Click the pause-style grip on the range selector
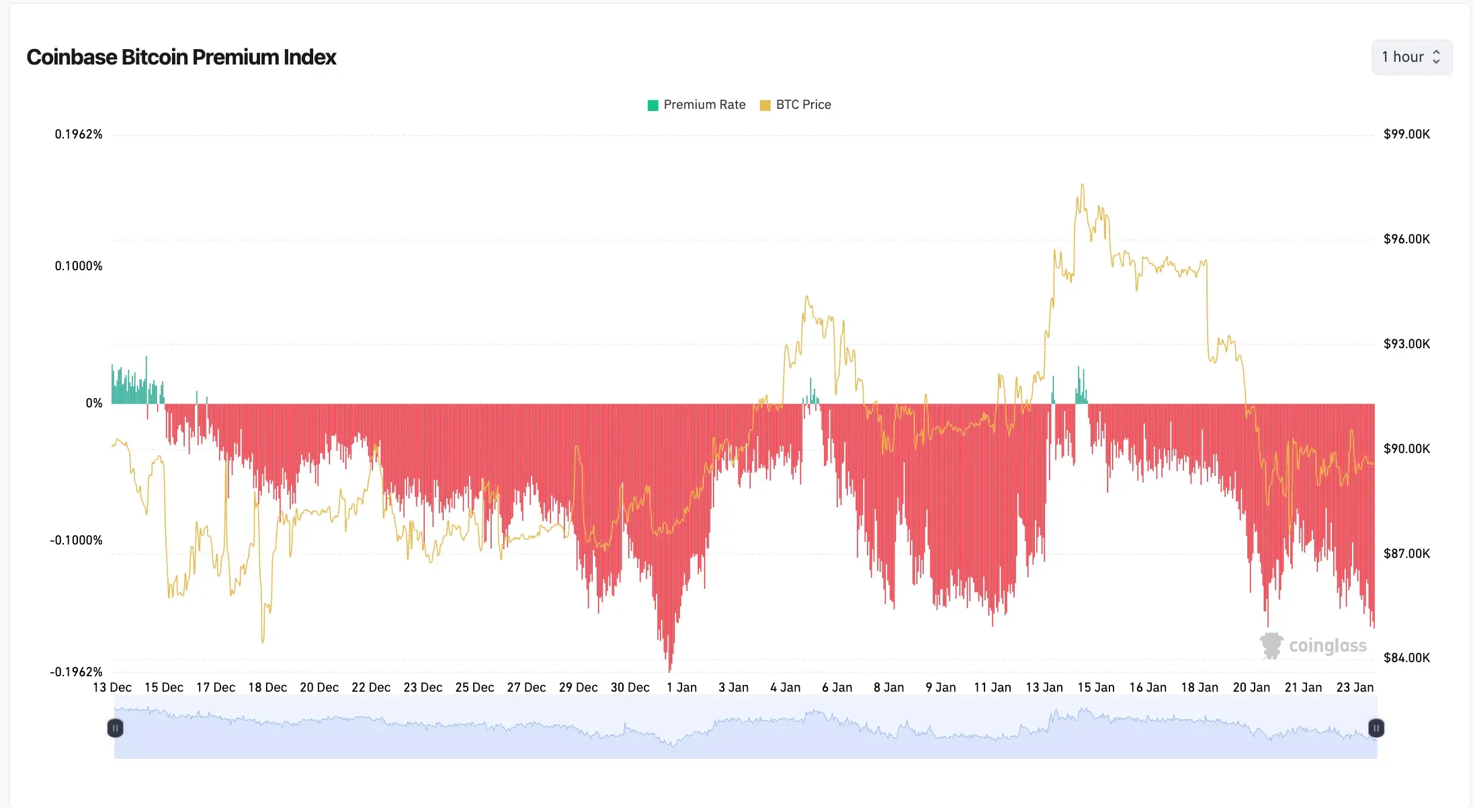This screenshot has width=1473, height=808. pyautogui.click(x=115, y=728)
